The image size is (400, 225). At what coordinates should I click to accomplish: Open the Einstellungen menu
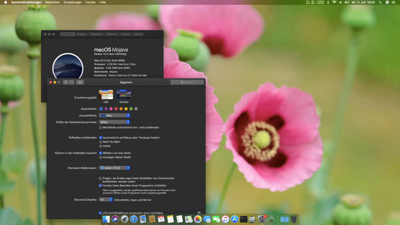click(x=73, y=2)
